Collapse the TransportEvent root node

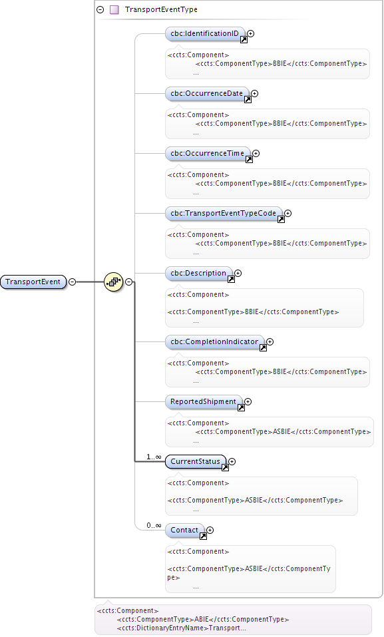click(72, 282)
